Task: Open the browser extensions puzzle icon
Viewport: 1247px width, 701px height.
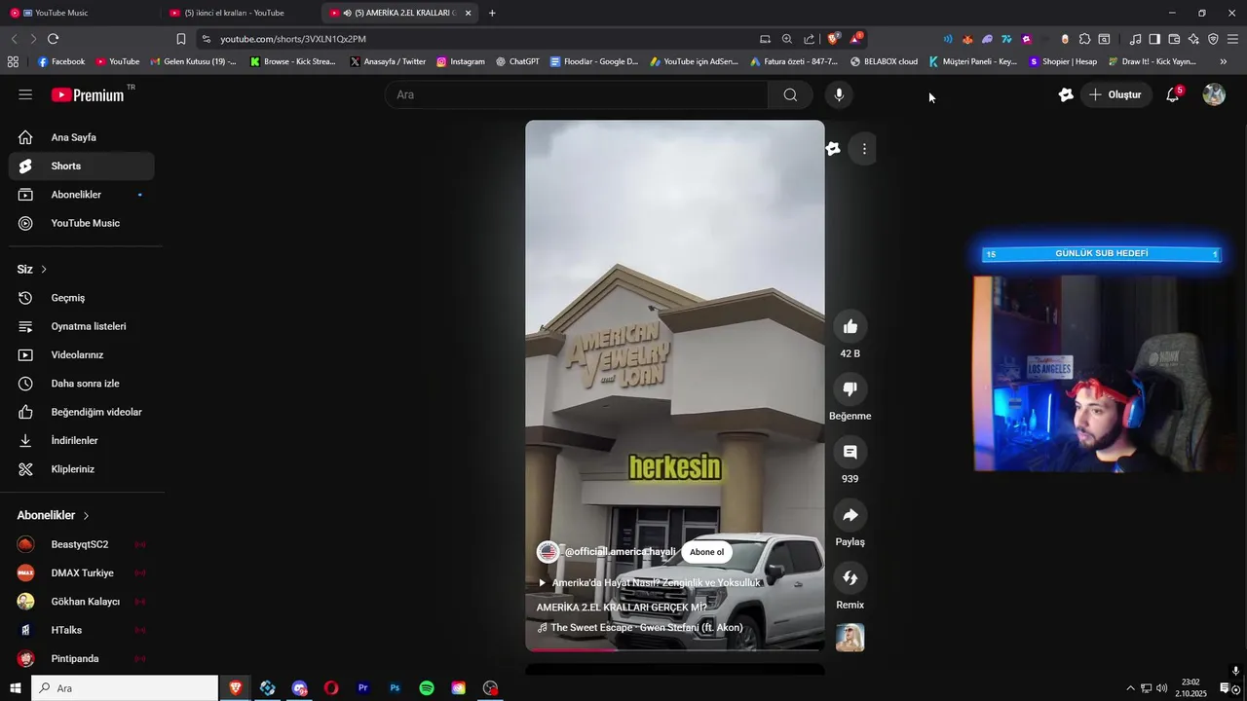Action: point(1084,39)
